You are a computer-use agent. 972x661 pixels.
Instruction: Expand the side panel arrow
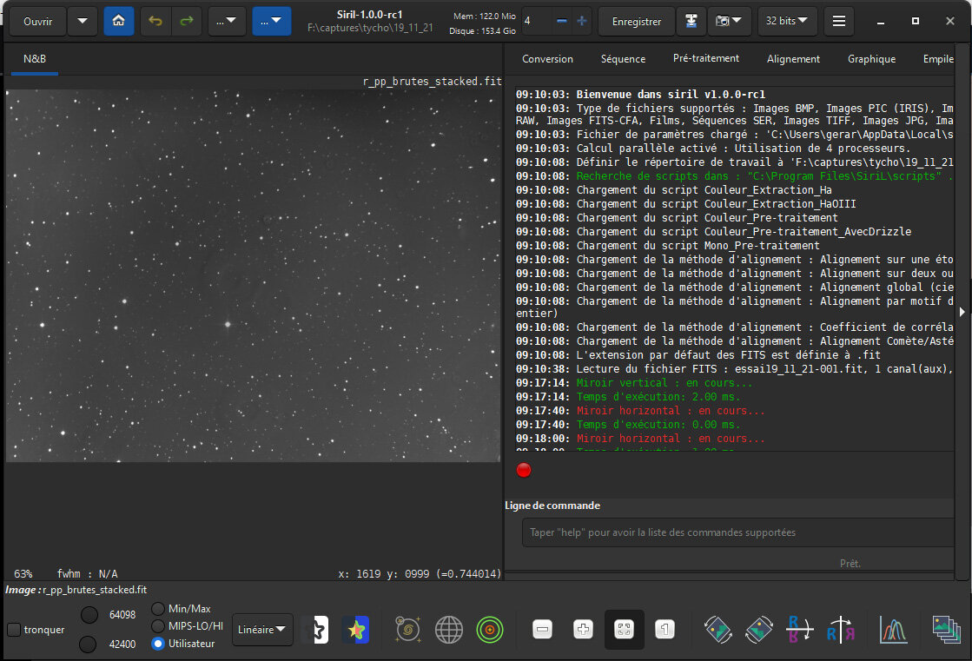click(962, 312)
